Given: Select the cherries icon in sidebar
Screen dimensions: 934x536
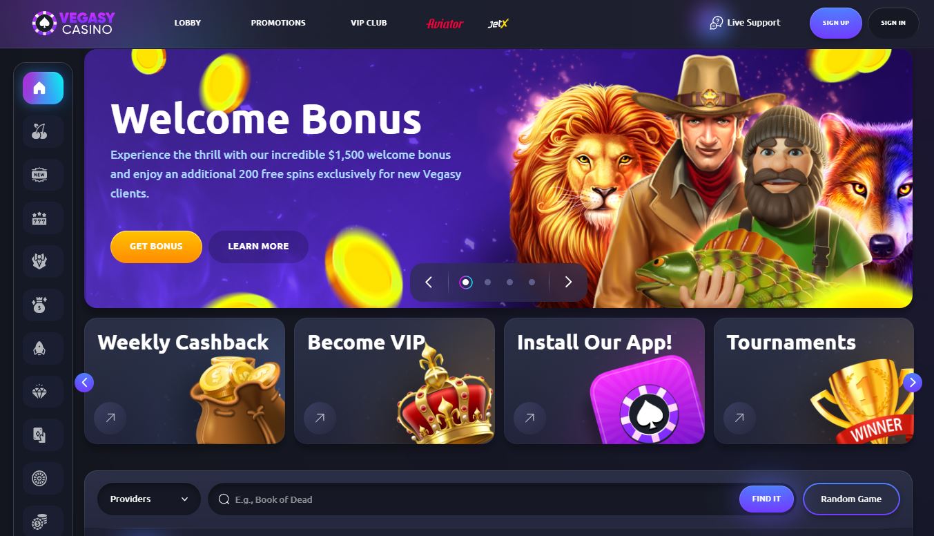Looking at the screenshot, I should [x=43, y=131].
